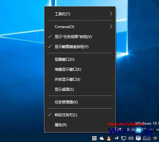Select 层叠窗口(D) from context menu

coord(65,59)
